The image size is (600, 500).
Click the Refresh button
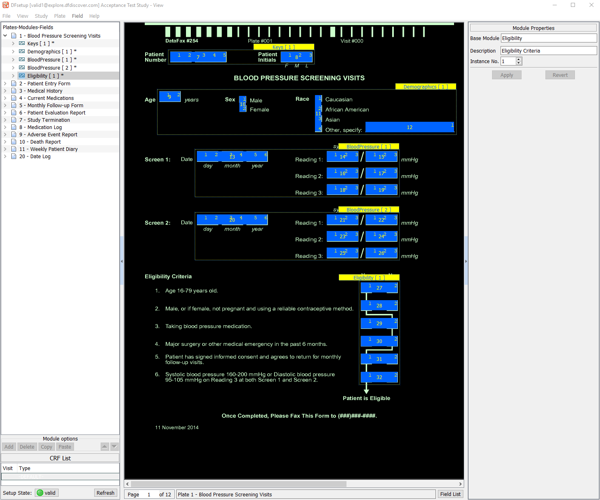coord(105,493)
